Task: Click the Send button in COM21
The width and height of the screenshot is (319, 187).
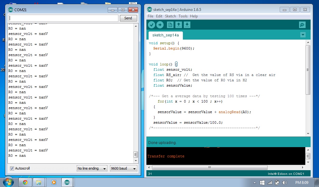Action: pos(128,18)
